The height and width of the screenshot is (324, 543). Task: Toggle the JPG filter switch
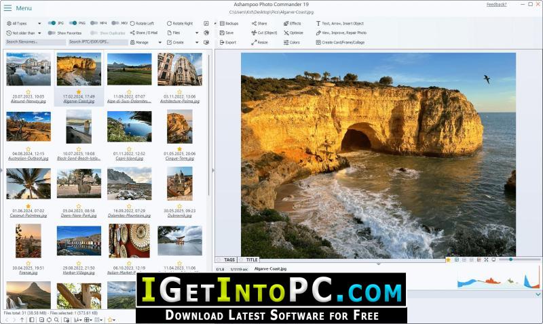click(x=52, y=23)
